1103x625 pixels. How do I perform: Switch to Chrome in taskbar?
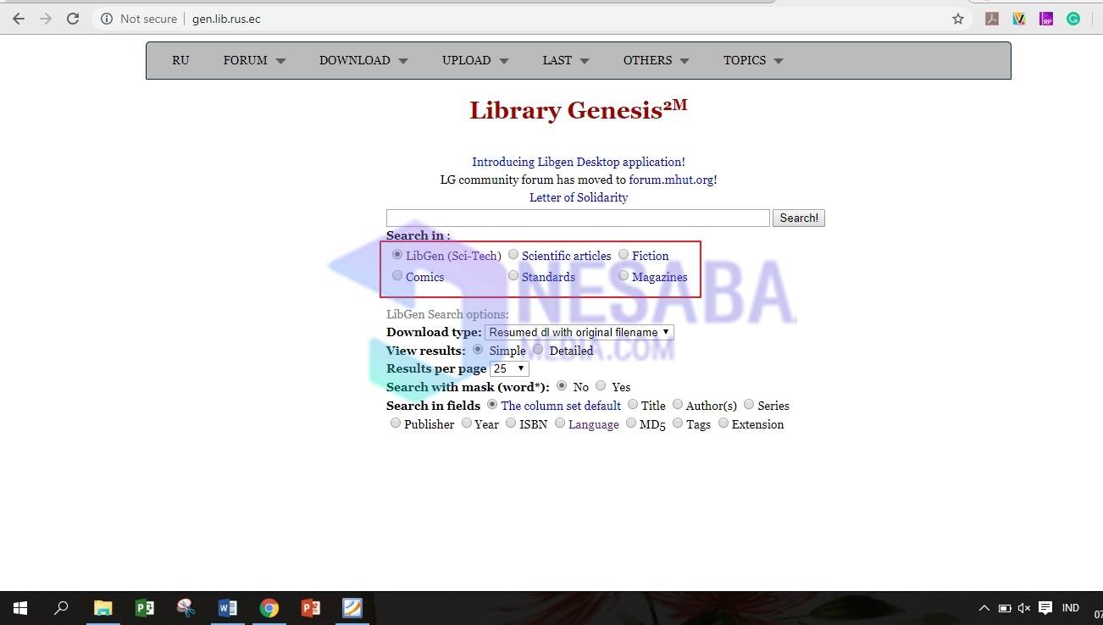pos(269,608)
